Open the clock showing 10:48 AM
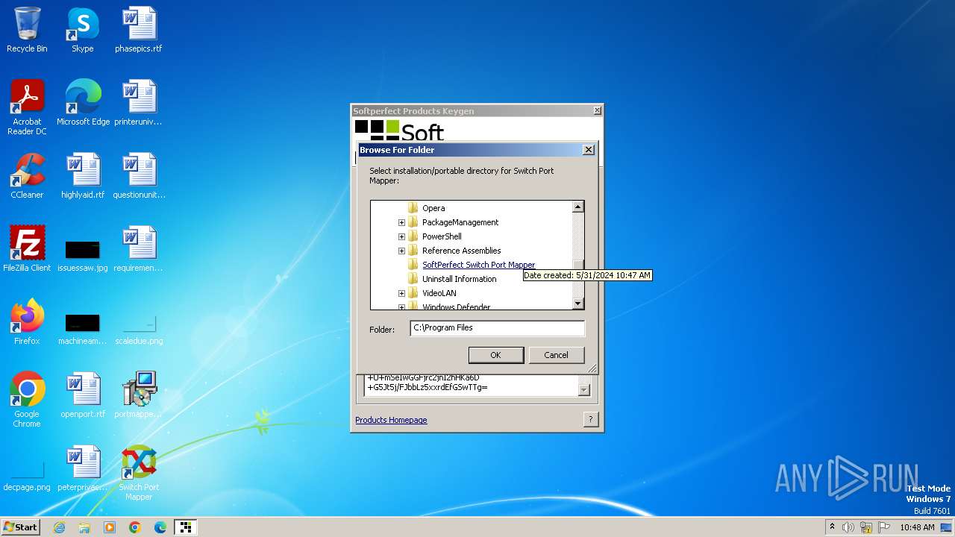955x537 pixels. 917,527
